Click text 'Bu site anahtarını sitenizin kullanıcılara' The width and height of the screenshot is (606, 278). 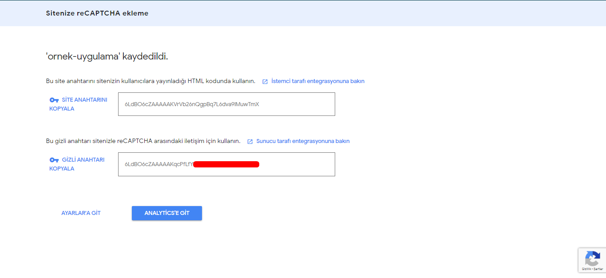click(100, 81)
